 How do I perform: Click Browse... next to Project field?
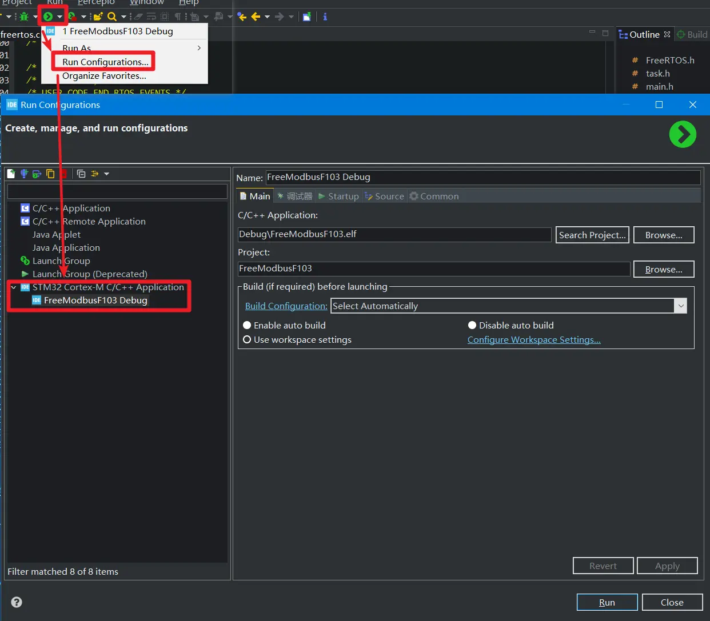click(x=664, y=269)
